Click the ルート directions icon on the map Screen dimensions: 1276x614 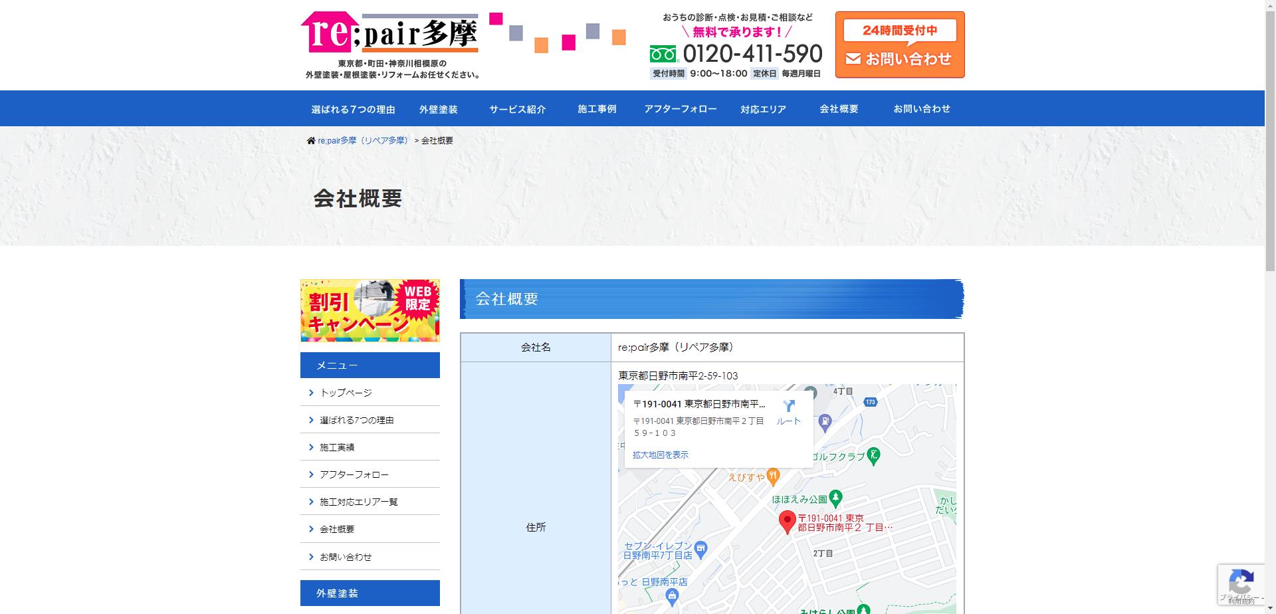790,404
